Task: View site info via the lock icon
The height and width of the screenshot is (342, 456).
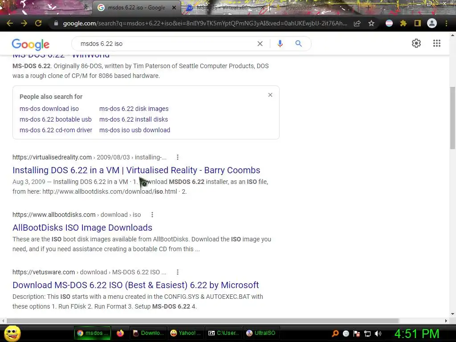Action: tap(56, 23)
